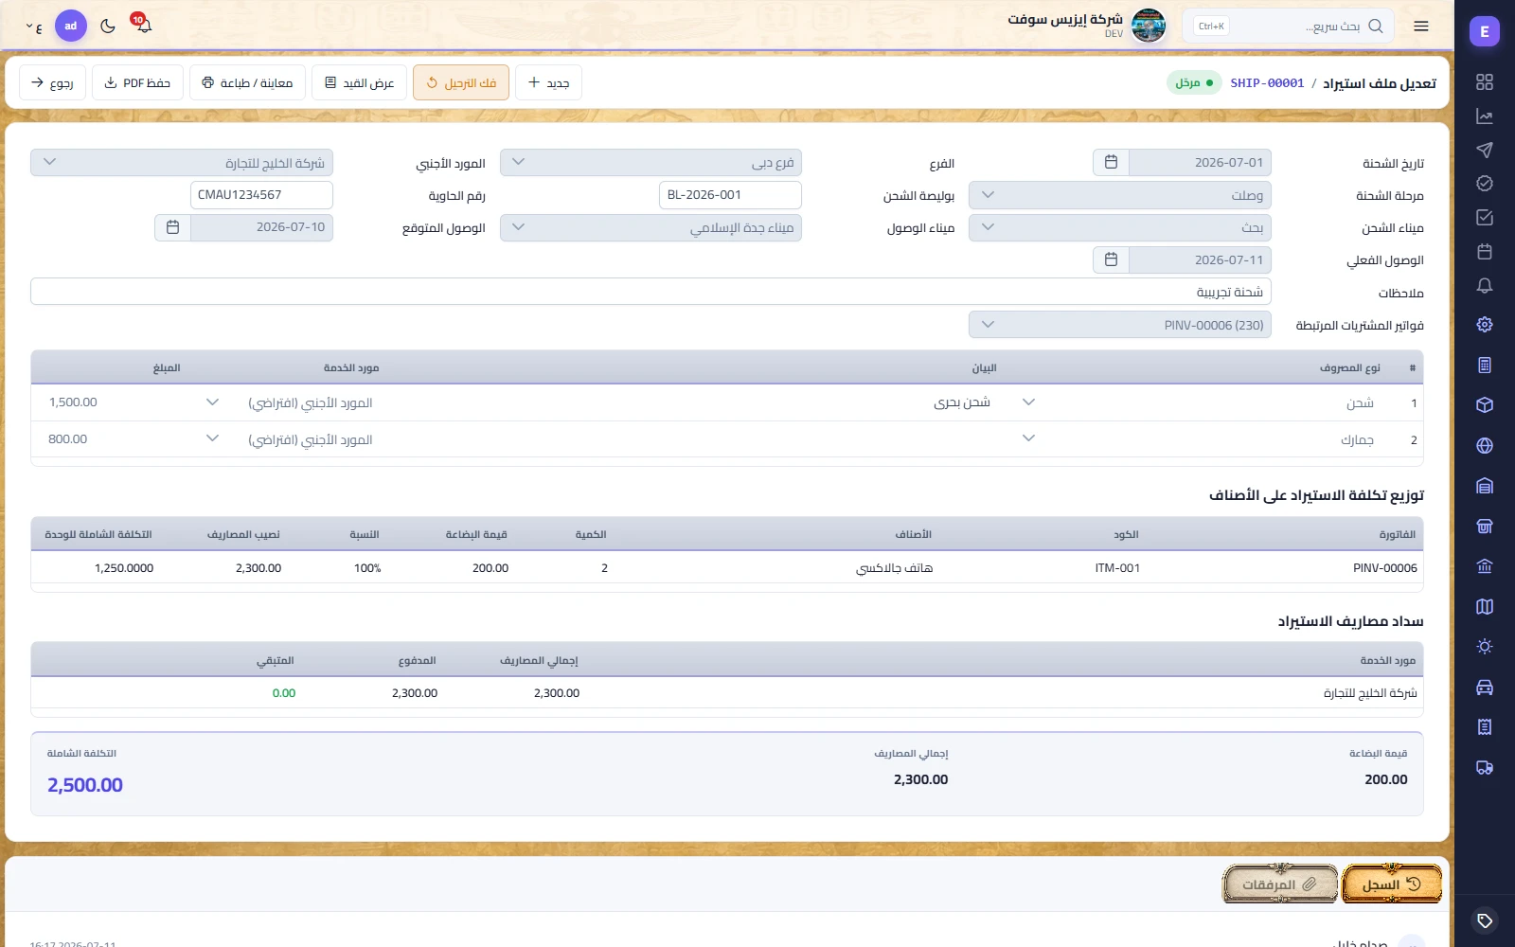Click the شحن بحري description cell
The width and height of the screenshot is (1515, 947).
[962, 402]
